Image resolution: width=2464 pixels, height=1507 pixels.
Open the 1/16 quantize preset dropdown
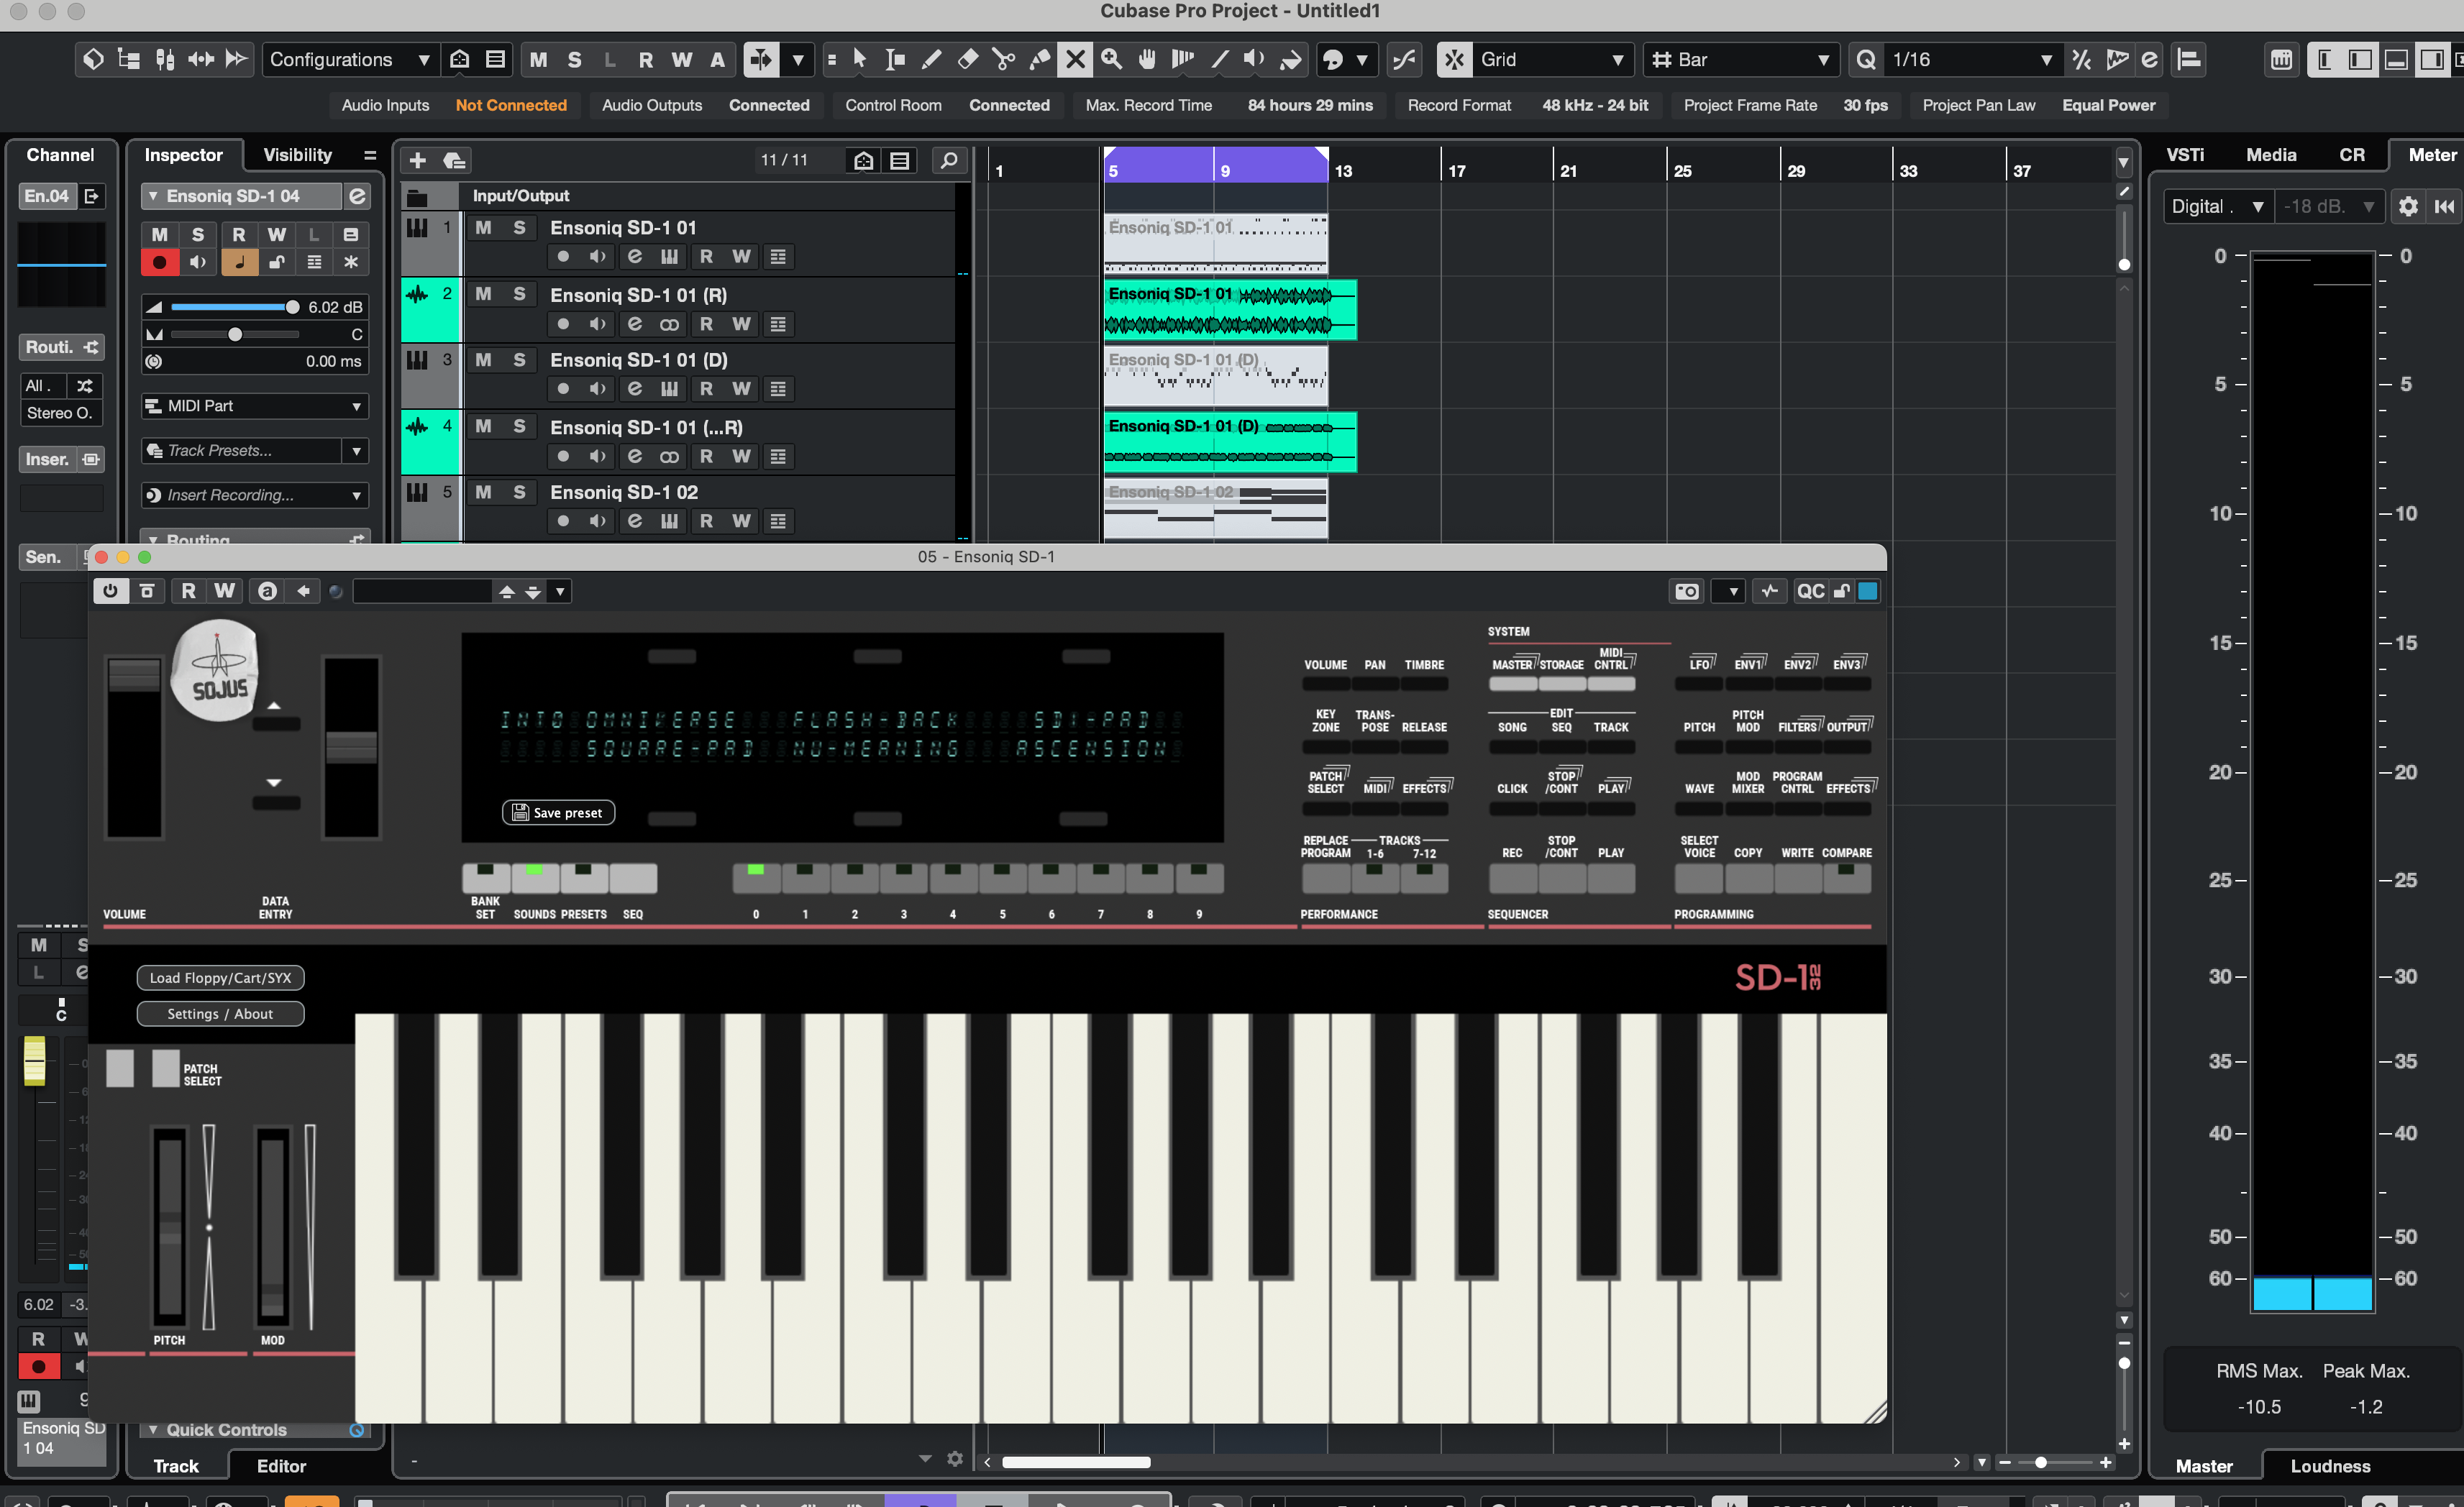(1969, 60)
